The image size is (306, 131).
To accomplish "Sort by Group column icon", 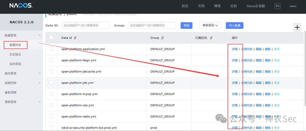I will pyautogui.click(x=162, y=38).
